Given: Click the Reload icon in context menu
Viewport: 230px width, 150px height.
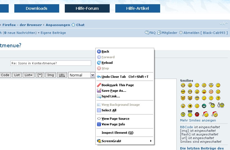Looking at the screenshot, I should click(99, 63).
